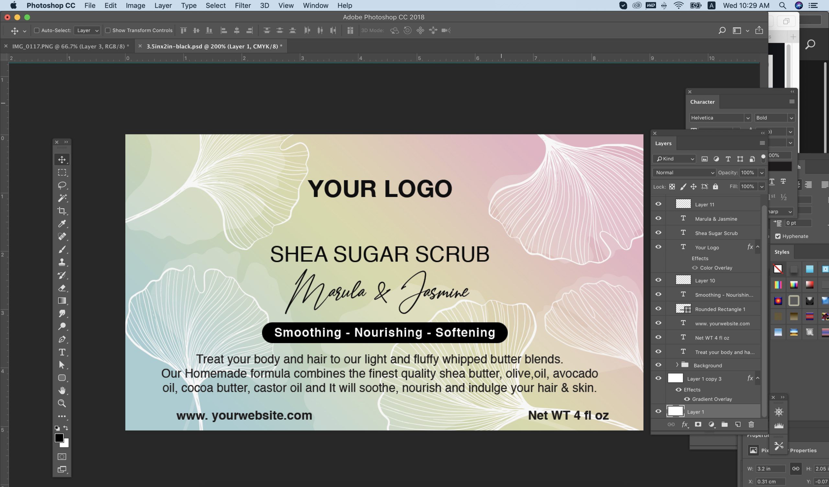Screen dimensions: 829x487
Task: Hide the Background group
Action: click(x=658, y=365)
